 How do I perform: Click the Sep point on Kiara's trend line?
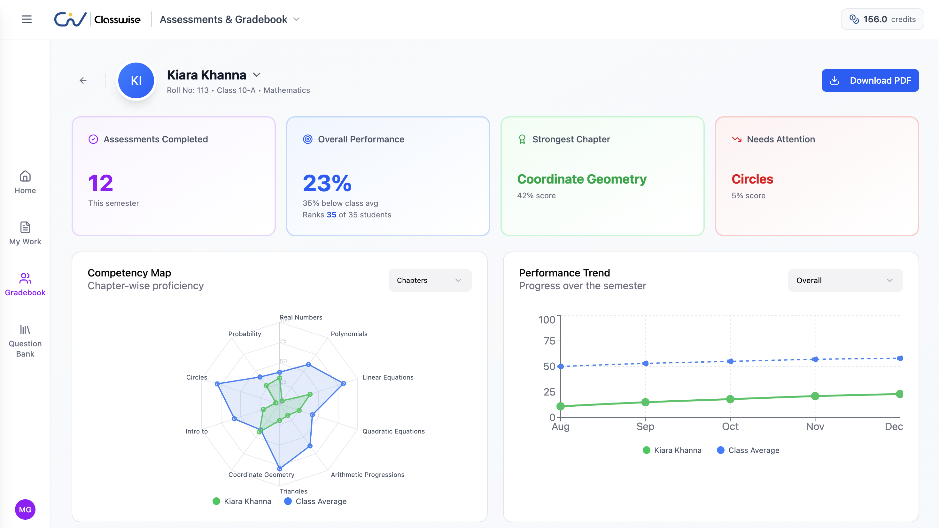(645, 402)
